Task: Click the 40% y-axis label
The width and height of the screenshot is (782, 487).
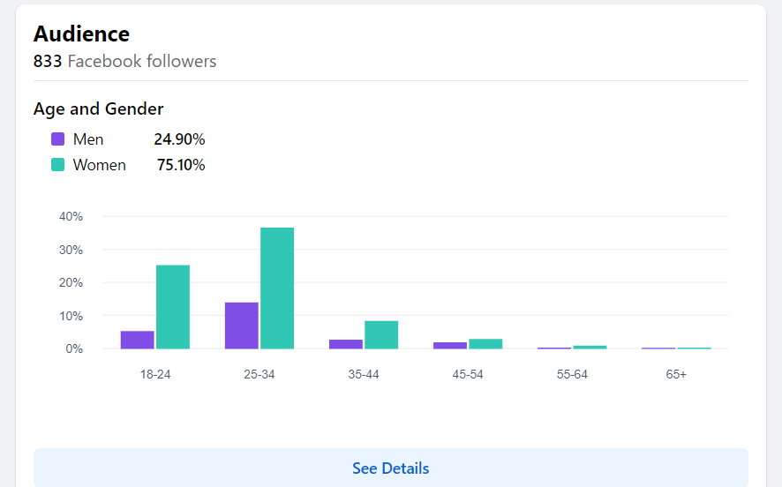Action: click(x=71, y=216)
